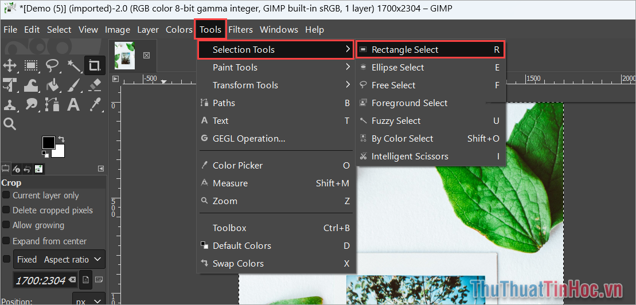The height and width of the screenshot is (305, 636).
Task: Choose Ellipse Select from submenu
Action: 430,67
